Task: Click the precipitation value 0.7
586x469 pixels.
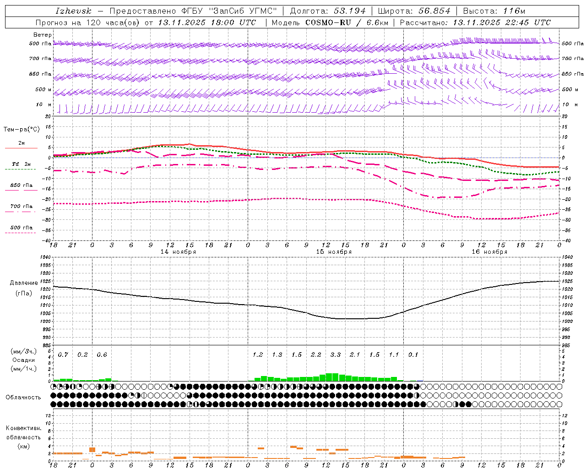Action: point(63,355)
